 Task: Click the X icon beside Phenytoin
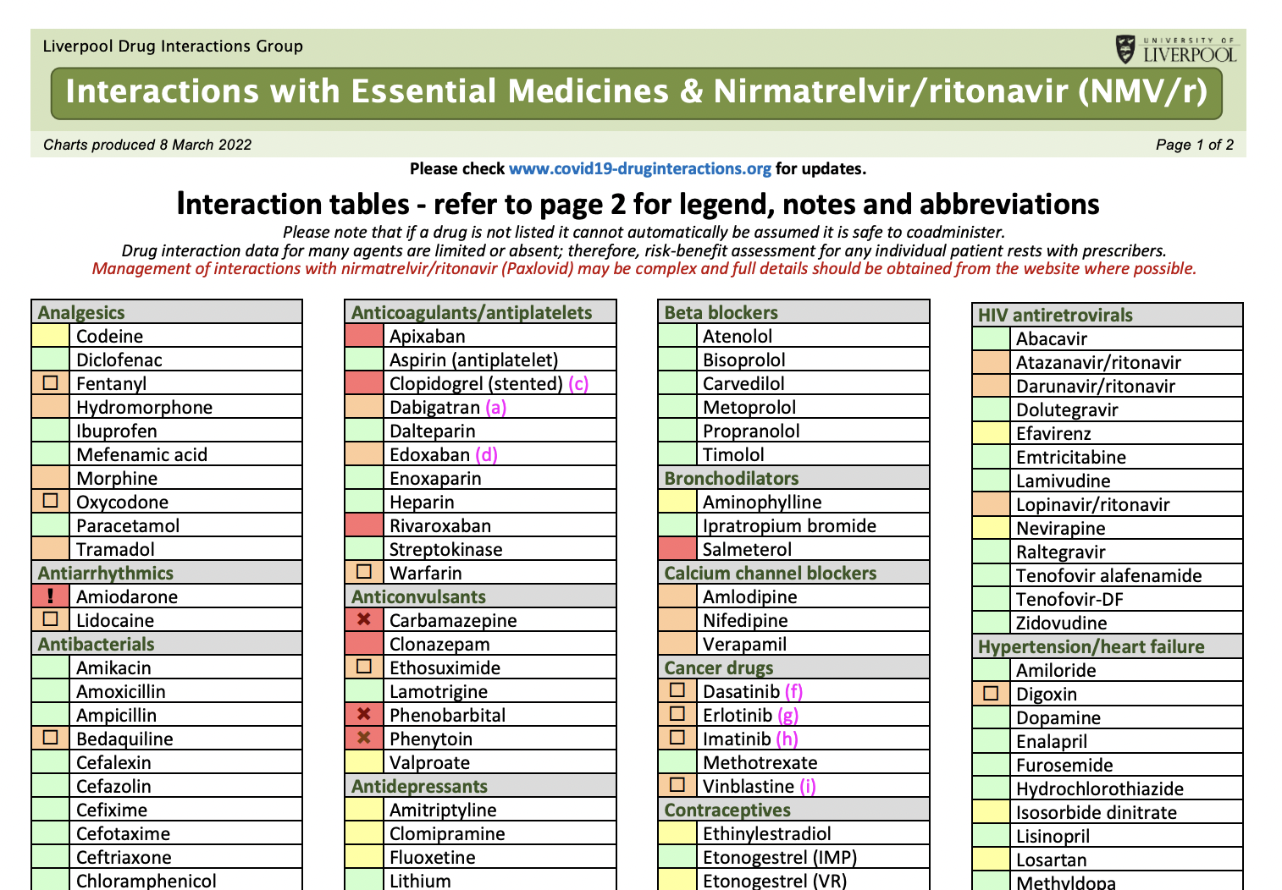(x=364, y=738)
